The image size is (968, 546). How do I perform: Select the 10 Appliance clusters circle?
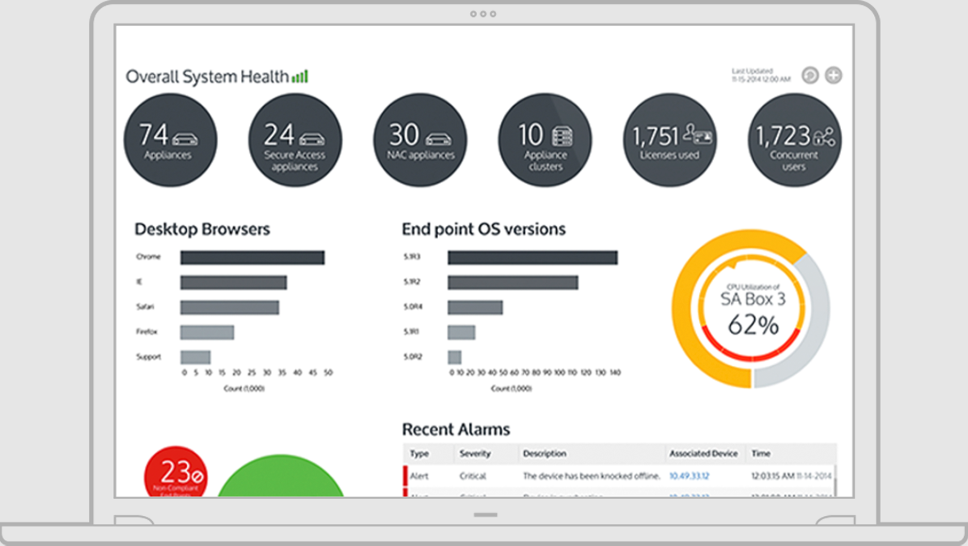[546, 140]
